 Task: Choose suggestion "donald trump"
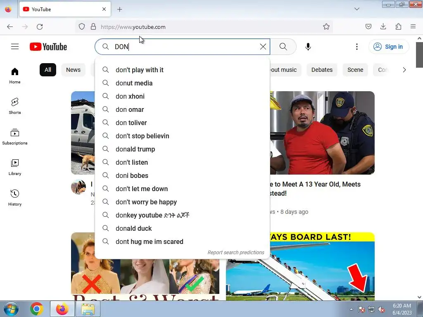(182, 149)
